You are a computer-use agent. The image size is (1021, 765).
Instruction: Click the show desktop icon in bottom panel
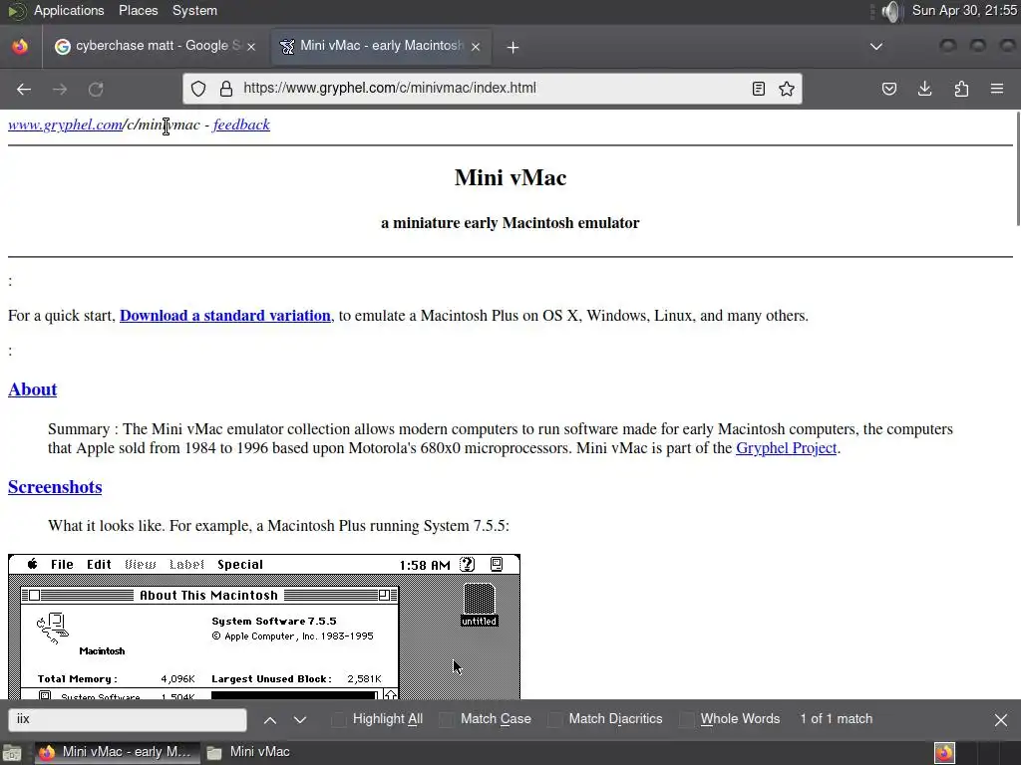click(12, 753)
